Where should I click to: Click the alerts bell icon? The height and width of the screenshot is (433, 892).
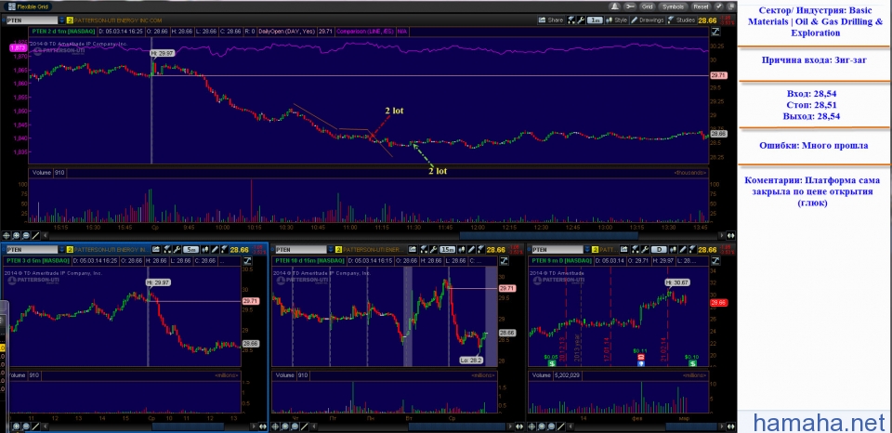pyautogui.click(x=615, y=7)
